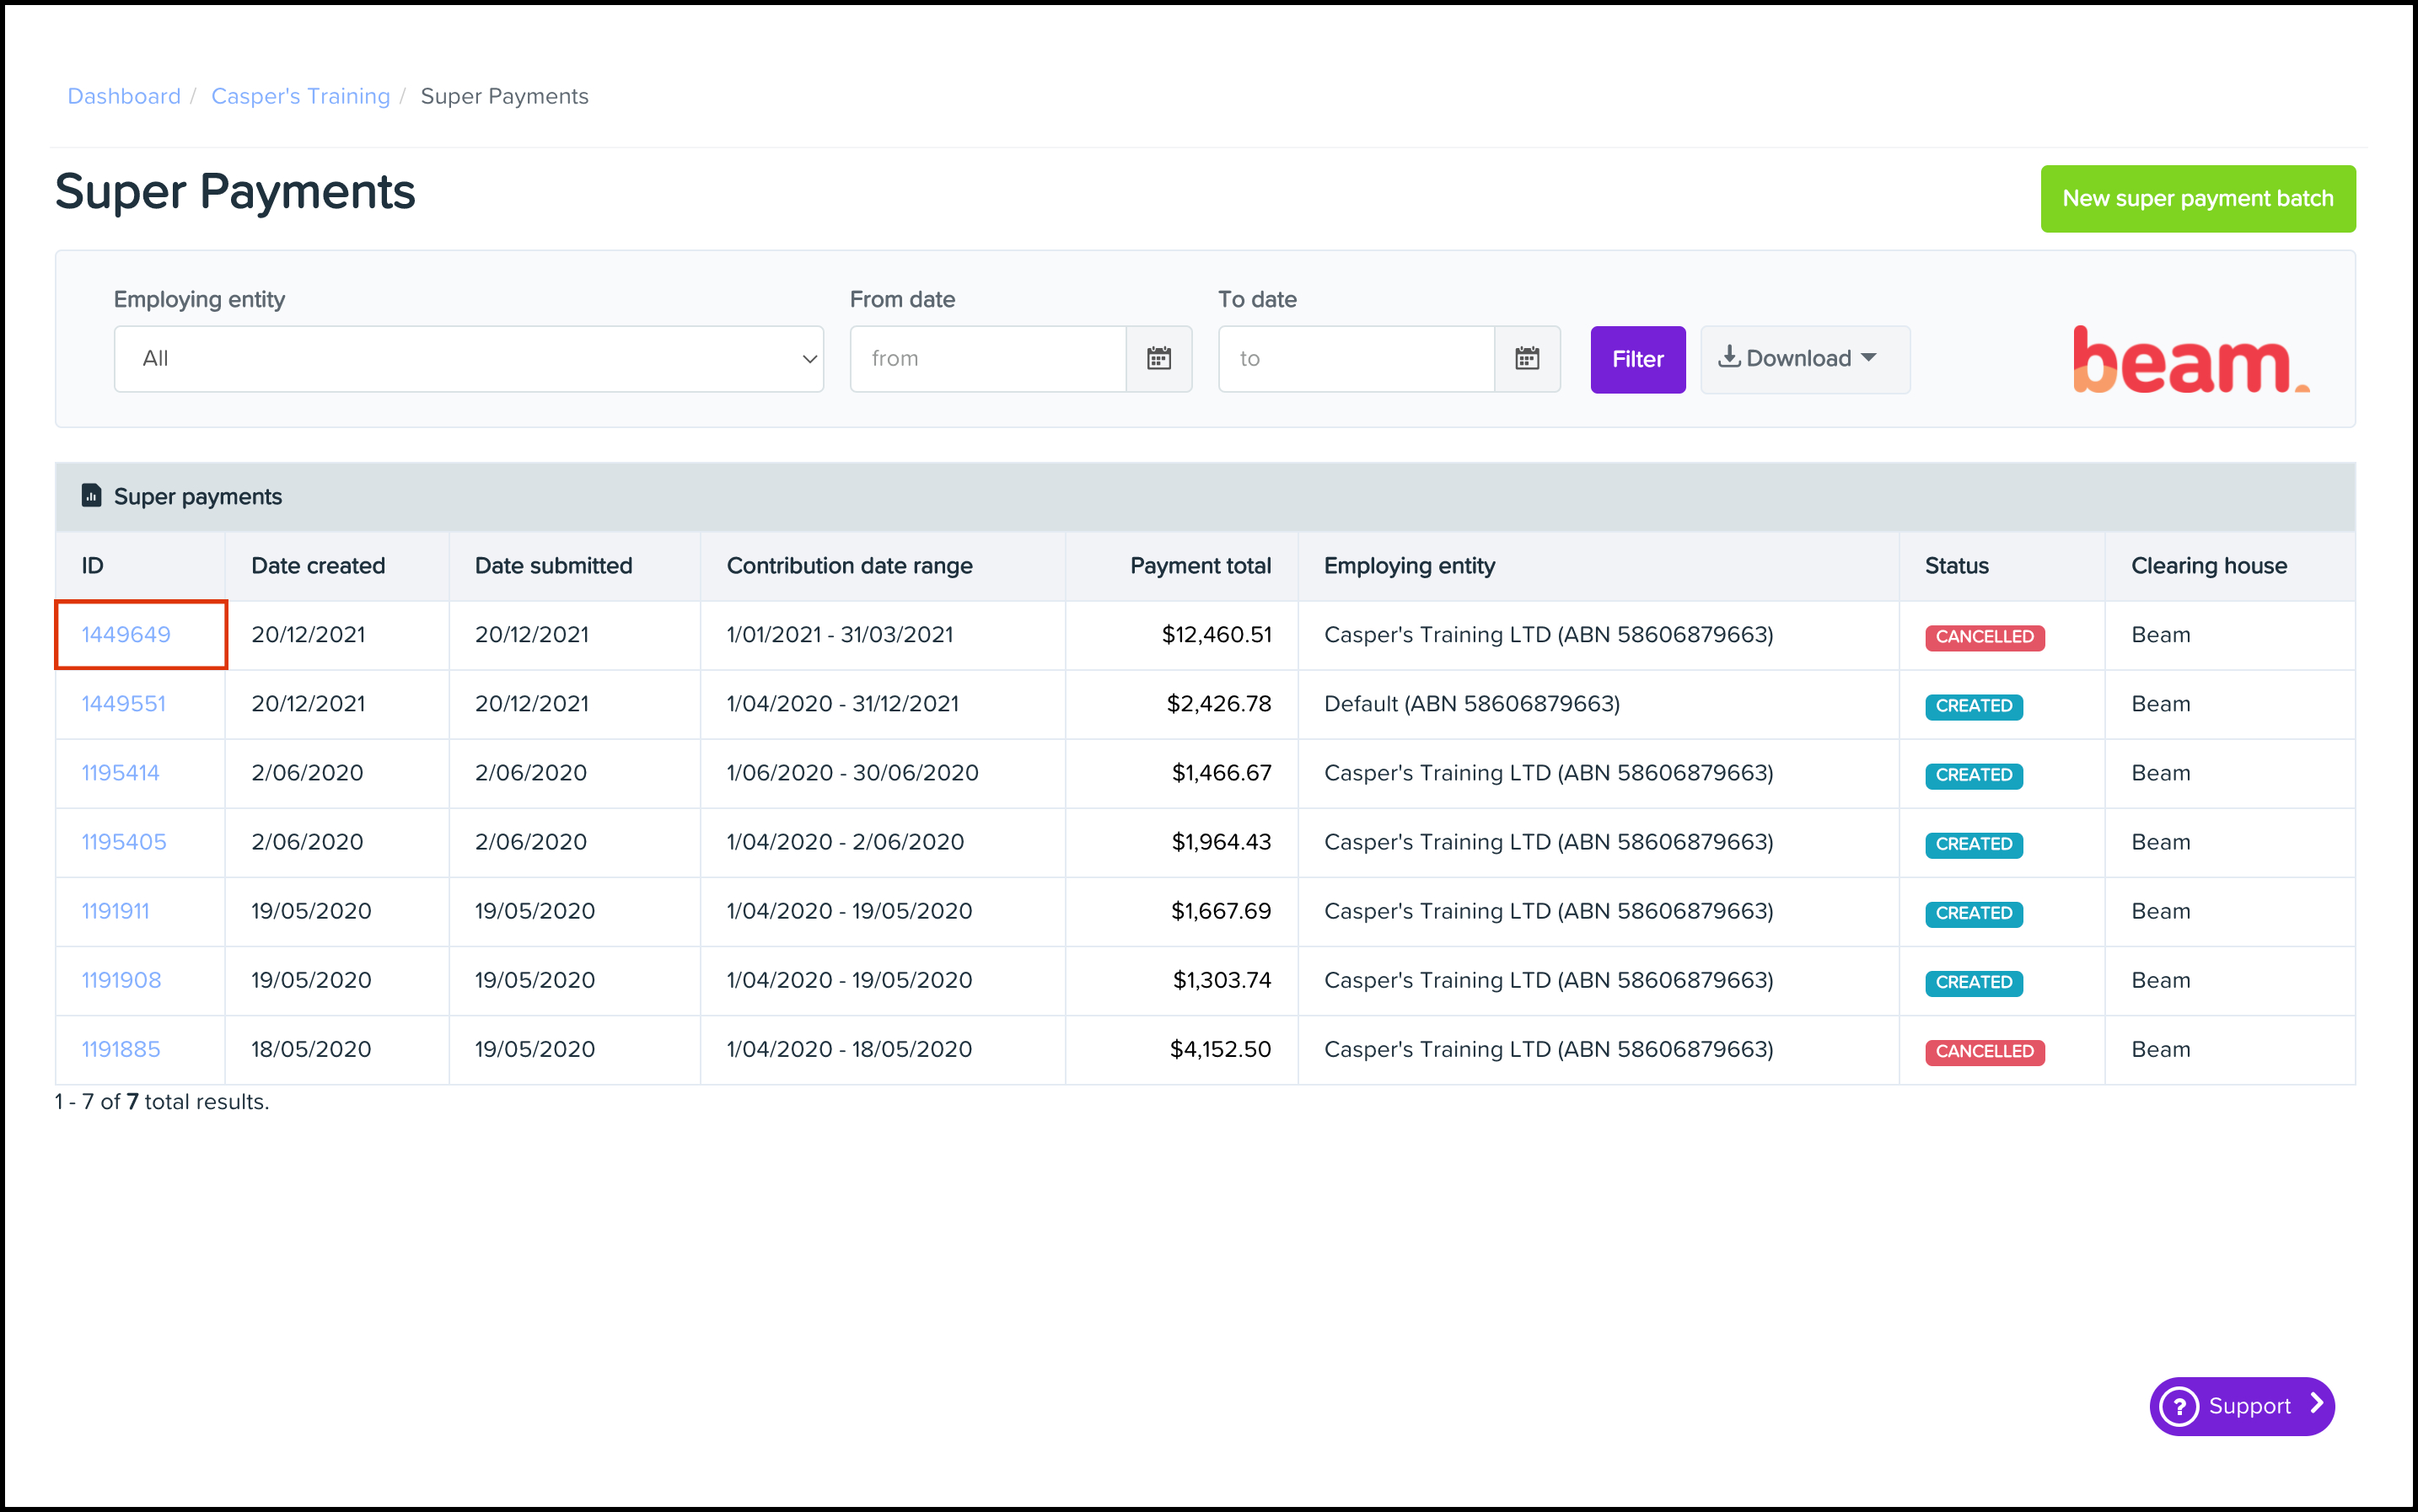Open the Employing entity selector showing All

467,358
